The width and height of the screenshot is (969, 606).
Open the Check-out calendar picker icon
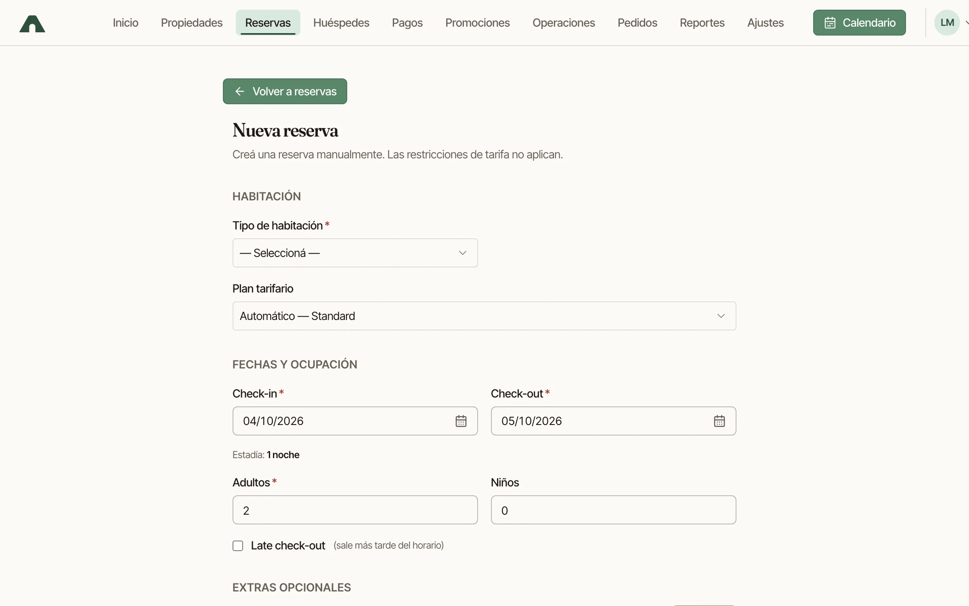coord(719,421)
